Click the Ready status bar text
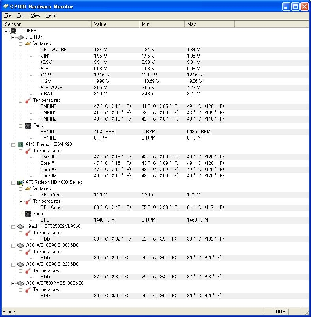Screen dimensions: 311x317 click(x=9, y=312)
